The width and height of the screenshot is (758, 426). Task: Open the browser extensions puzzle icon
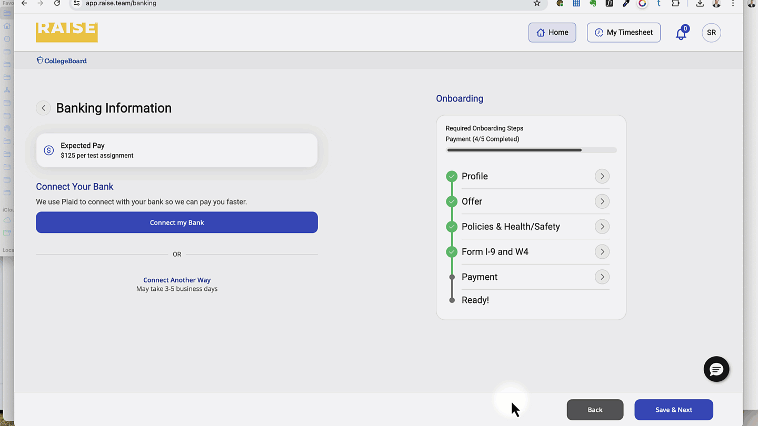coord(675,4)
